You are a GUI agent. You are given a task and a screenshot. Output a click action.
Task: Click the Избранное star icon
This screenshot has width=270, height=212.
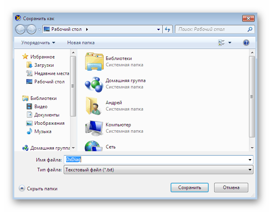tap(25, 56)
